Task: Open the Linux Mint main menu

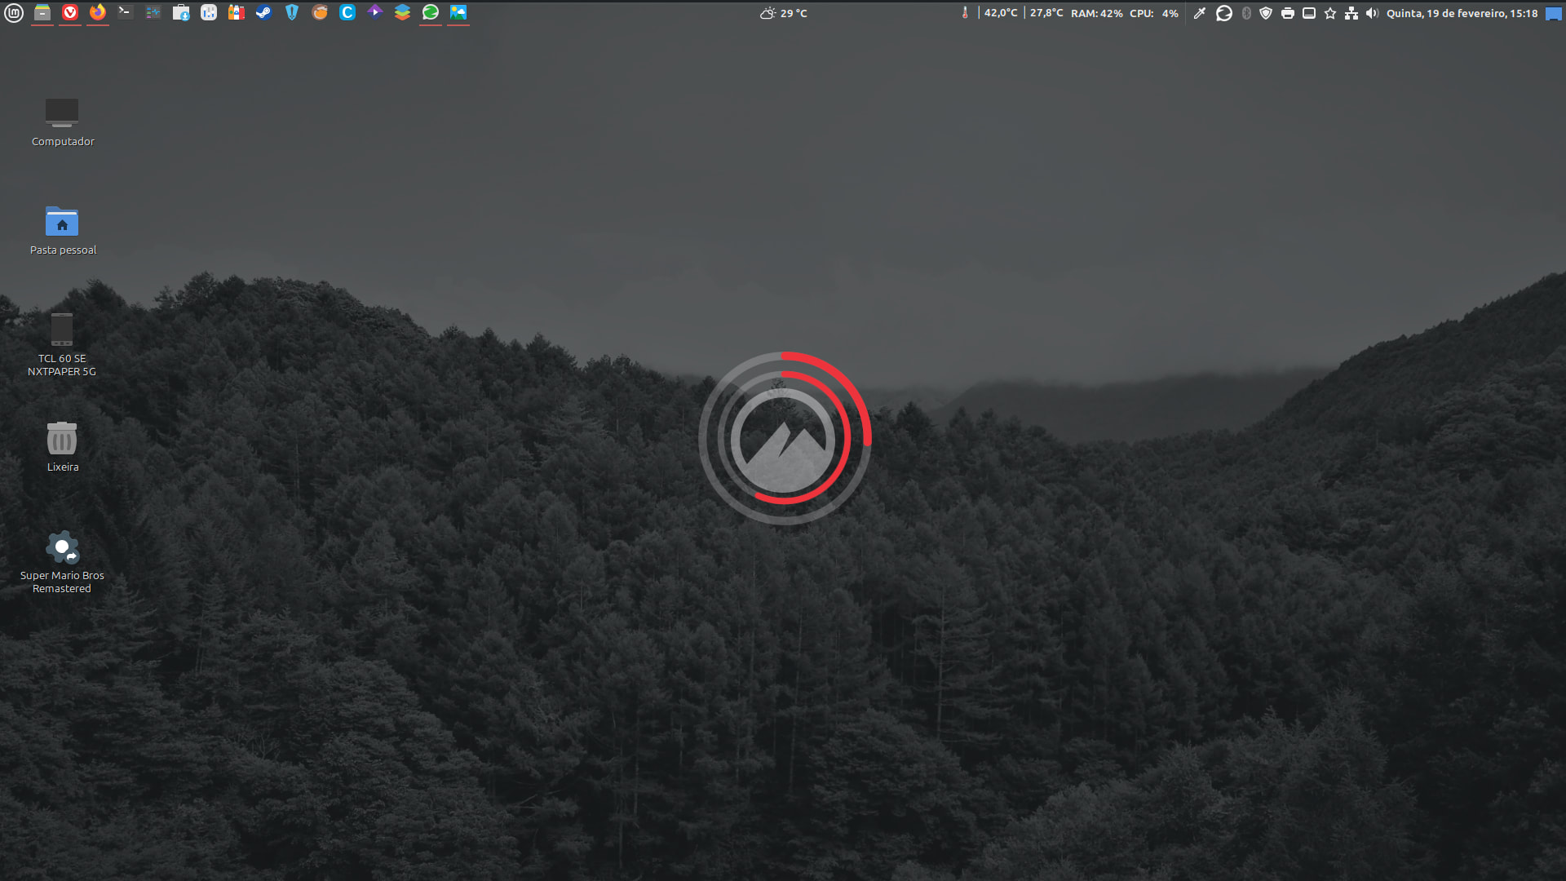Action: pos(14,12)
